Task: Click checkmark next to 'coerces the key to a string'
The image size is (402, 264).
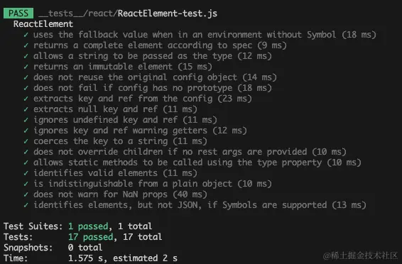Action: (x=26, y=141)
